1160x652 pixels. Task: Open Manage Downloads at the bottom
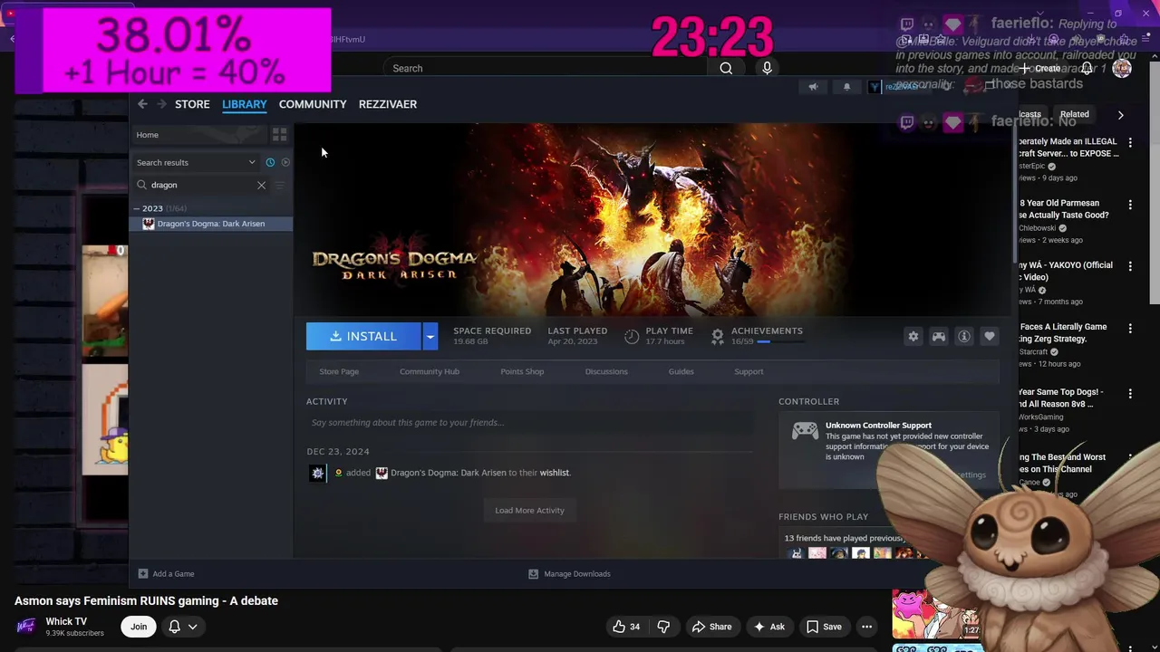pyautogui.click(x=569, y=574)
